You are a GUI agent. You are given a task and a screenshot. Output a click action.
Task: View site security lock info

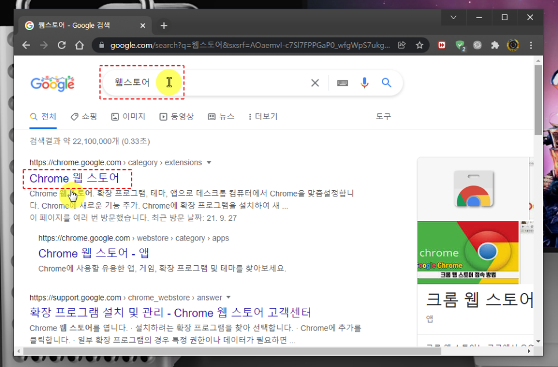click(102, 45)
